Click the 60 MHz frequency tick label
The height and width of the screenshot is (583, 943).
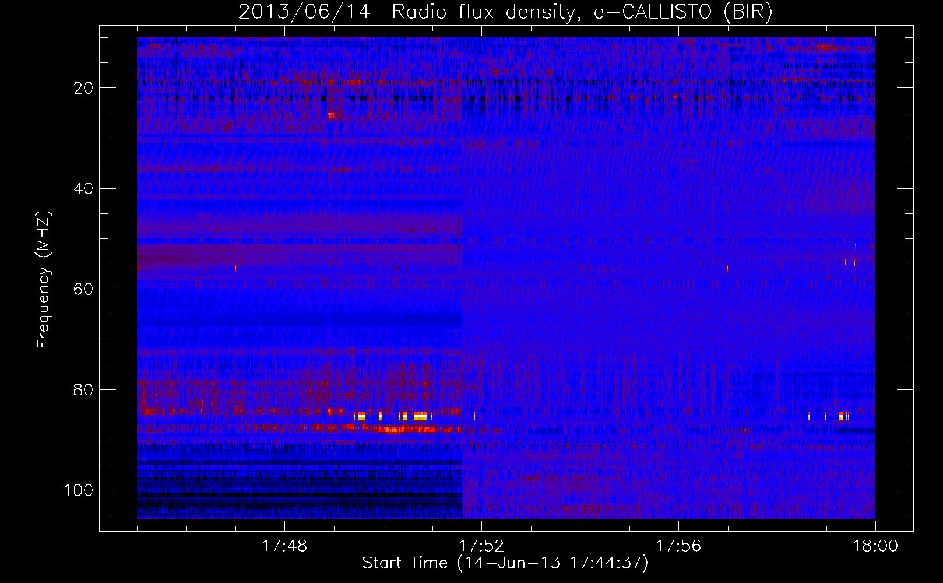pyautogui.click(x=84, y=289)
